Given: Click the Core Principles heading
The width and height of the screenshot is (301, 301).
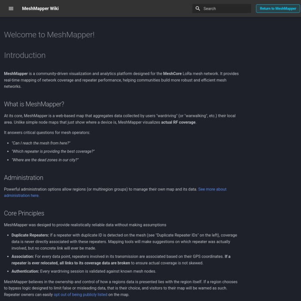Looking at the screenshot, I should coord(24,213).
